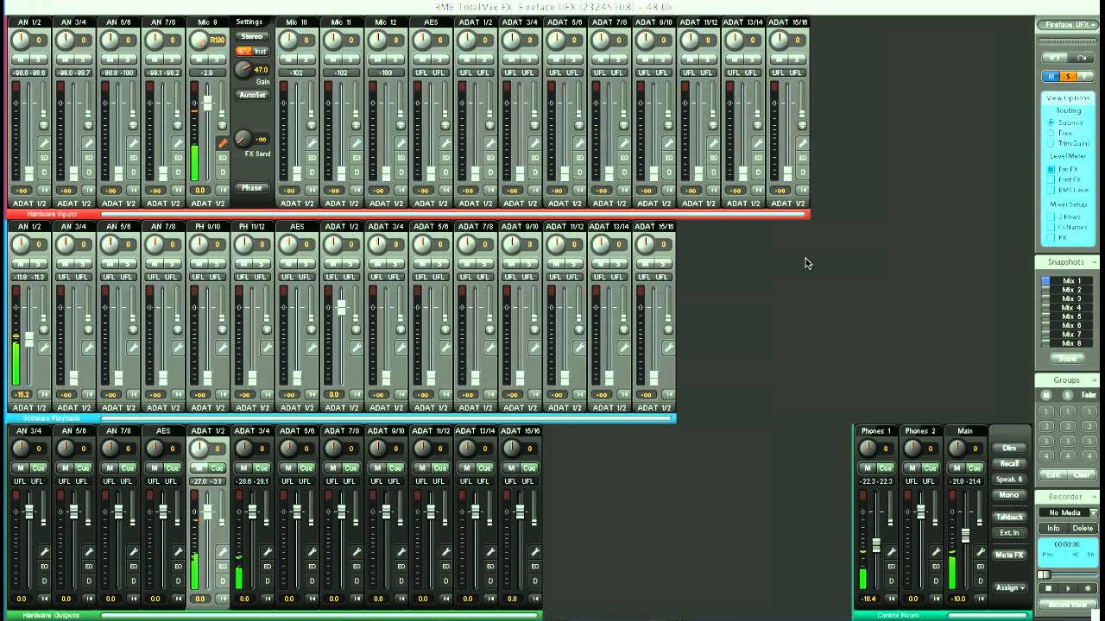Open Fireface UFX device dropdown
Viewport: 1105px width, 621px height.
point(1068,25)
